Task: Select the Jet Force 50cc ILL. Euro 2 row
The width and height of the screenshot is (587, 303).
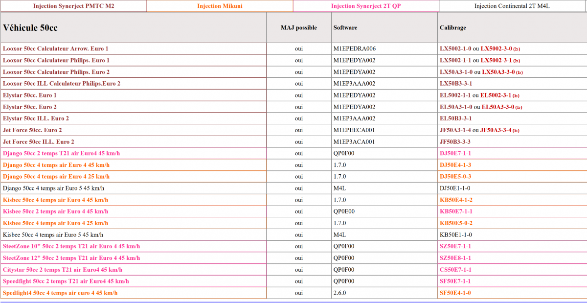Action: click(x=39, y=142)
